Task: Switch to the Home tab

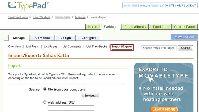Action: pyautogui.click(x=93, y=27)
